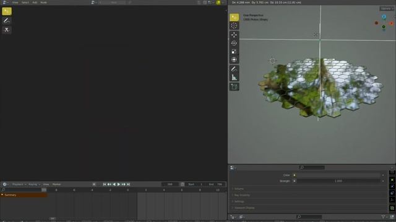The width and height of the screenshot is (396, 222).
Task: Select the Transform tool in viewport
Action: (x=234, y=60)
